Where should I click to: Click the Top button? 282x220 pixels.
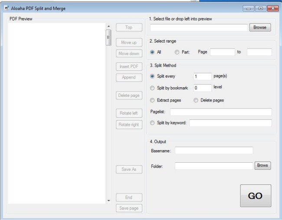pyautogui.click(x=129, y=27)
